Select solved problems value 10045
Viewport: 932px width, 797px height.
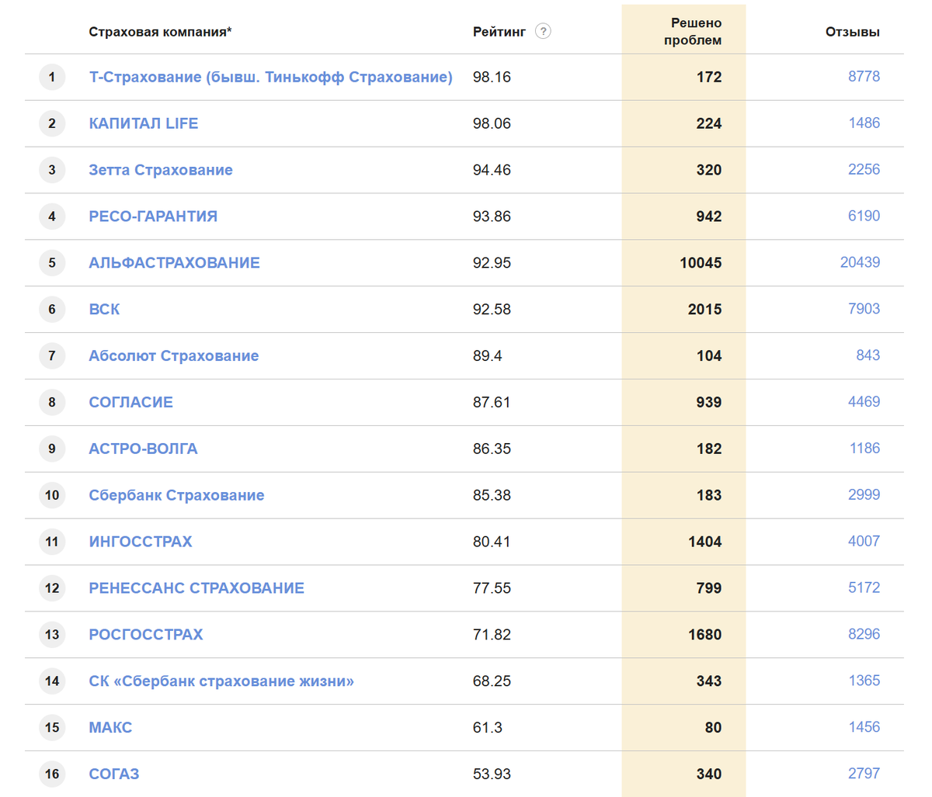click(x=701, y=263)
